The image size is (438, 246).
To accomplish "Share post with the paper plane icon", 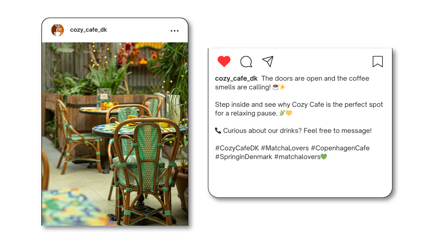I will click(x=268, y=61).
